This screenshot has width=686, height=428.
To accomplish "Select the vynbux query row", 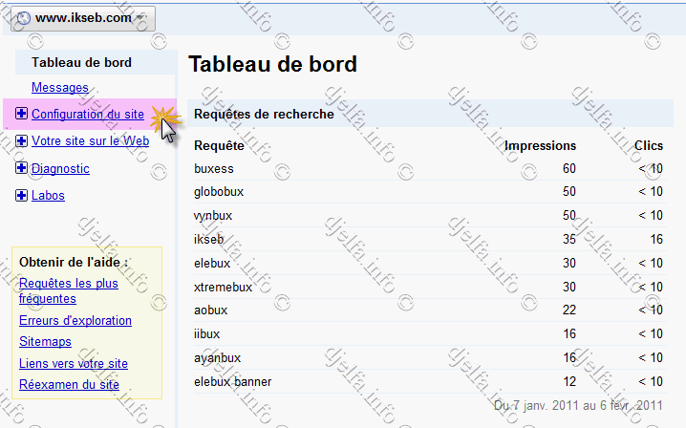I will [430, 215].
